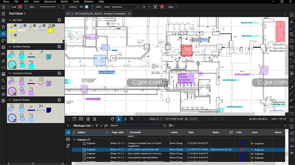The width and height of the screenshot is (295, 165).
Task: Select Contractor Review purple sticky note tool
Action: pos(49,83)
